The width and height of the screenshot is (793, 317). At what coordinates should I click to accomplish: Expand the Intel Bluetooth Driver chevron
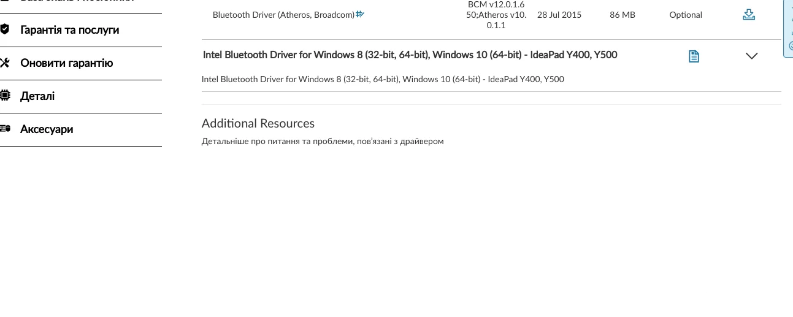pyautogui.click(x=751, y=56)
